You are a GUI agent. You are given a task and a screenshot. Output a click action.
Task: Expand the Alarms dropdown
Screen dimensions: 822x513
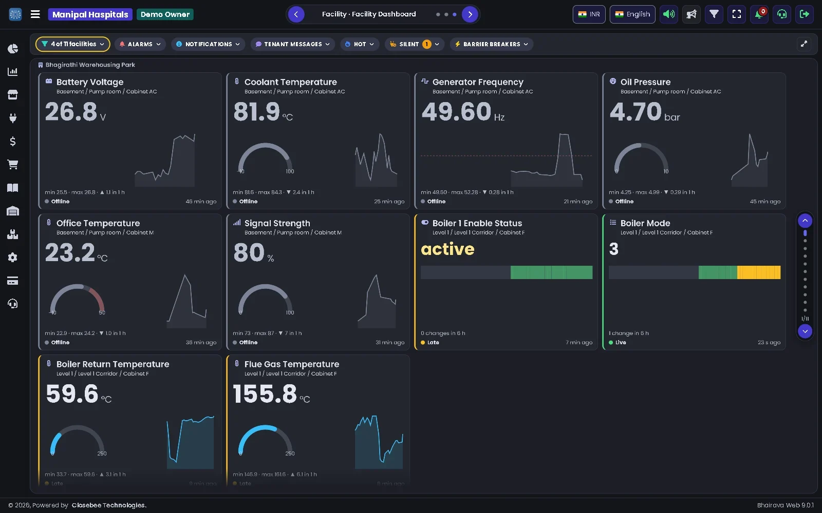140,44
